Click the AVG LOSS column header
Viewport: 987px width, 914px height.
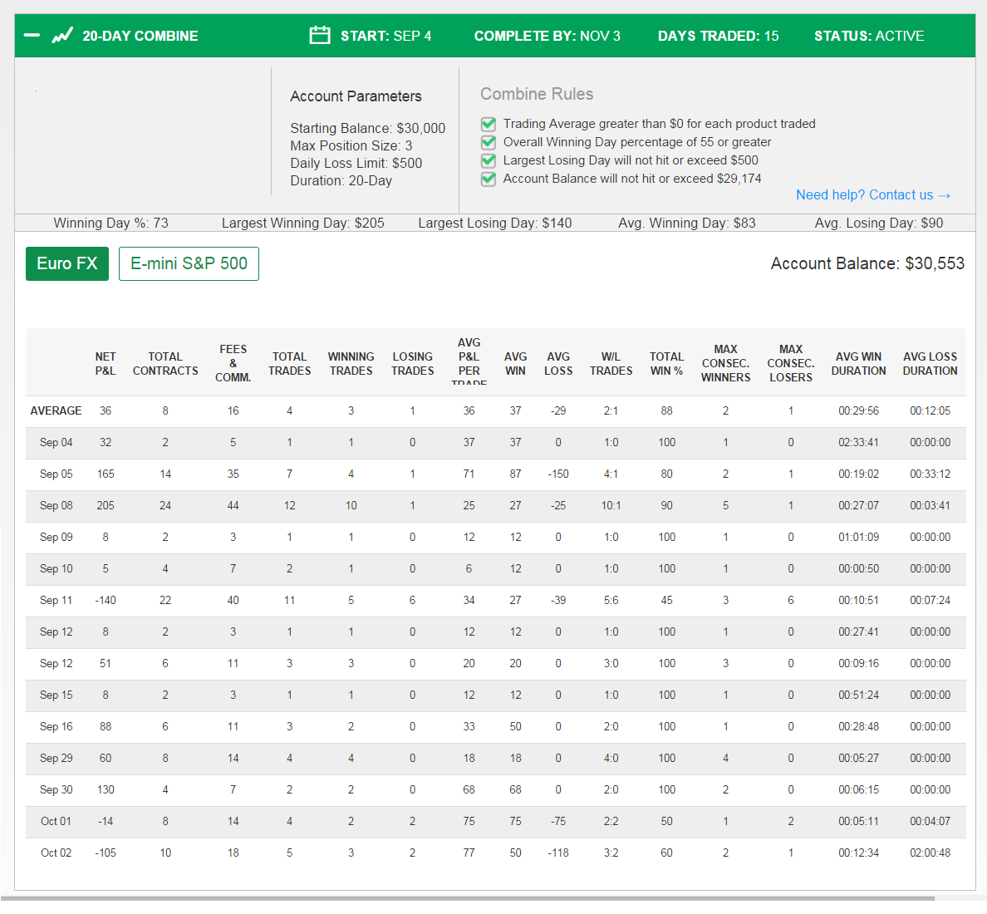point(558,363)
